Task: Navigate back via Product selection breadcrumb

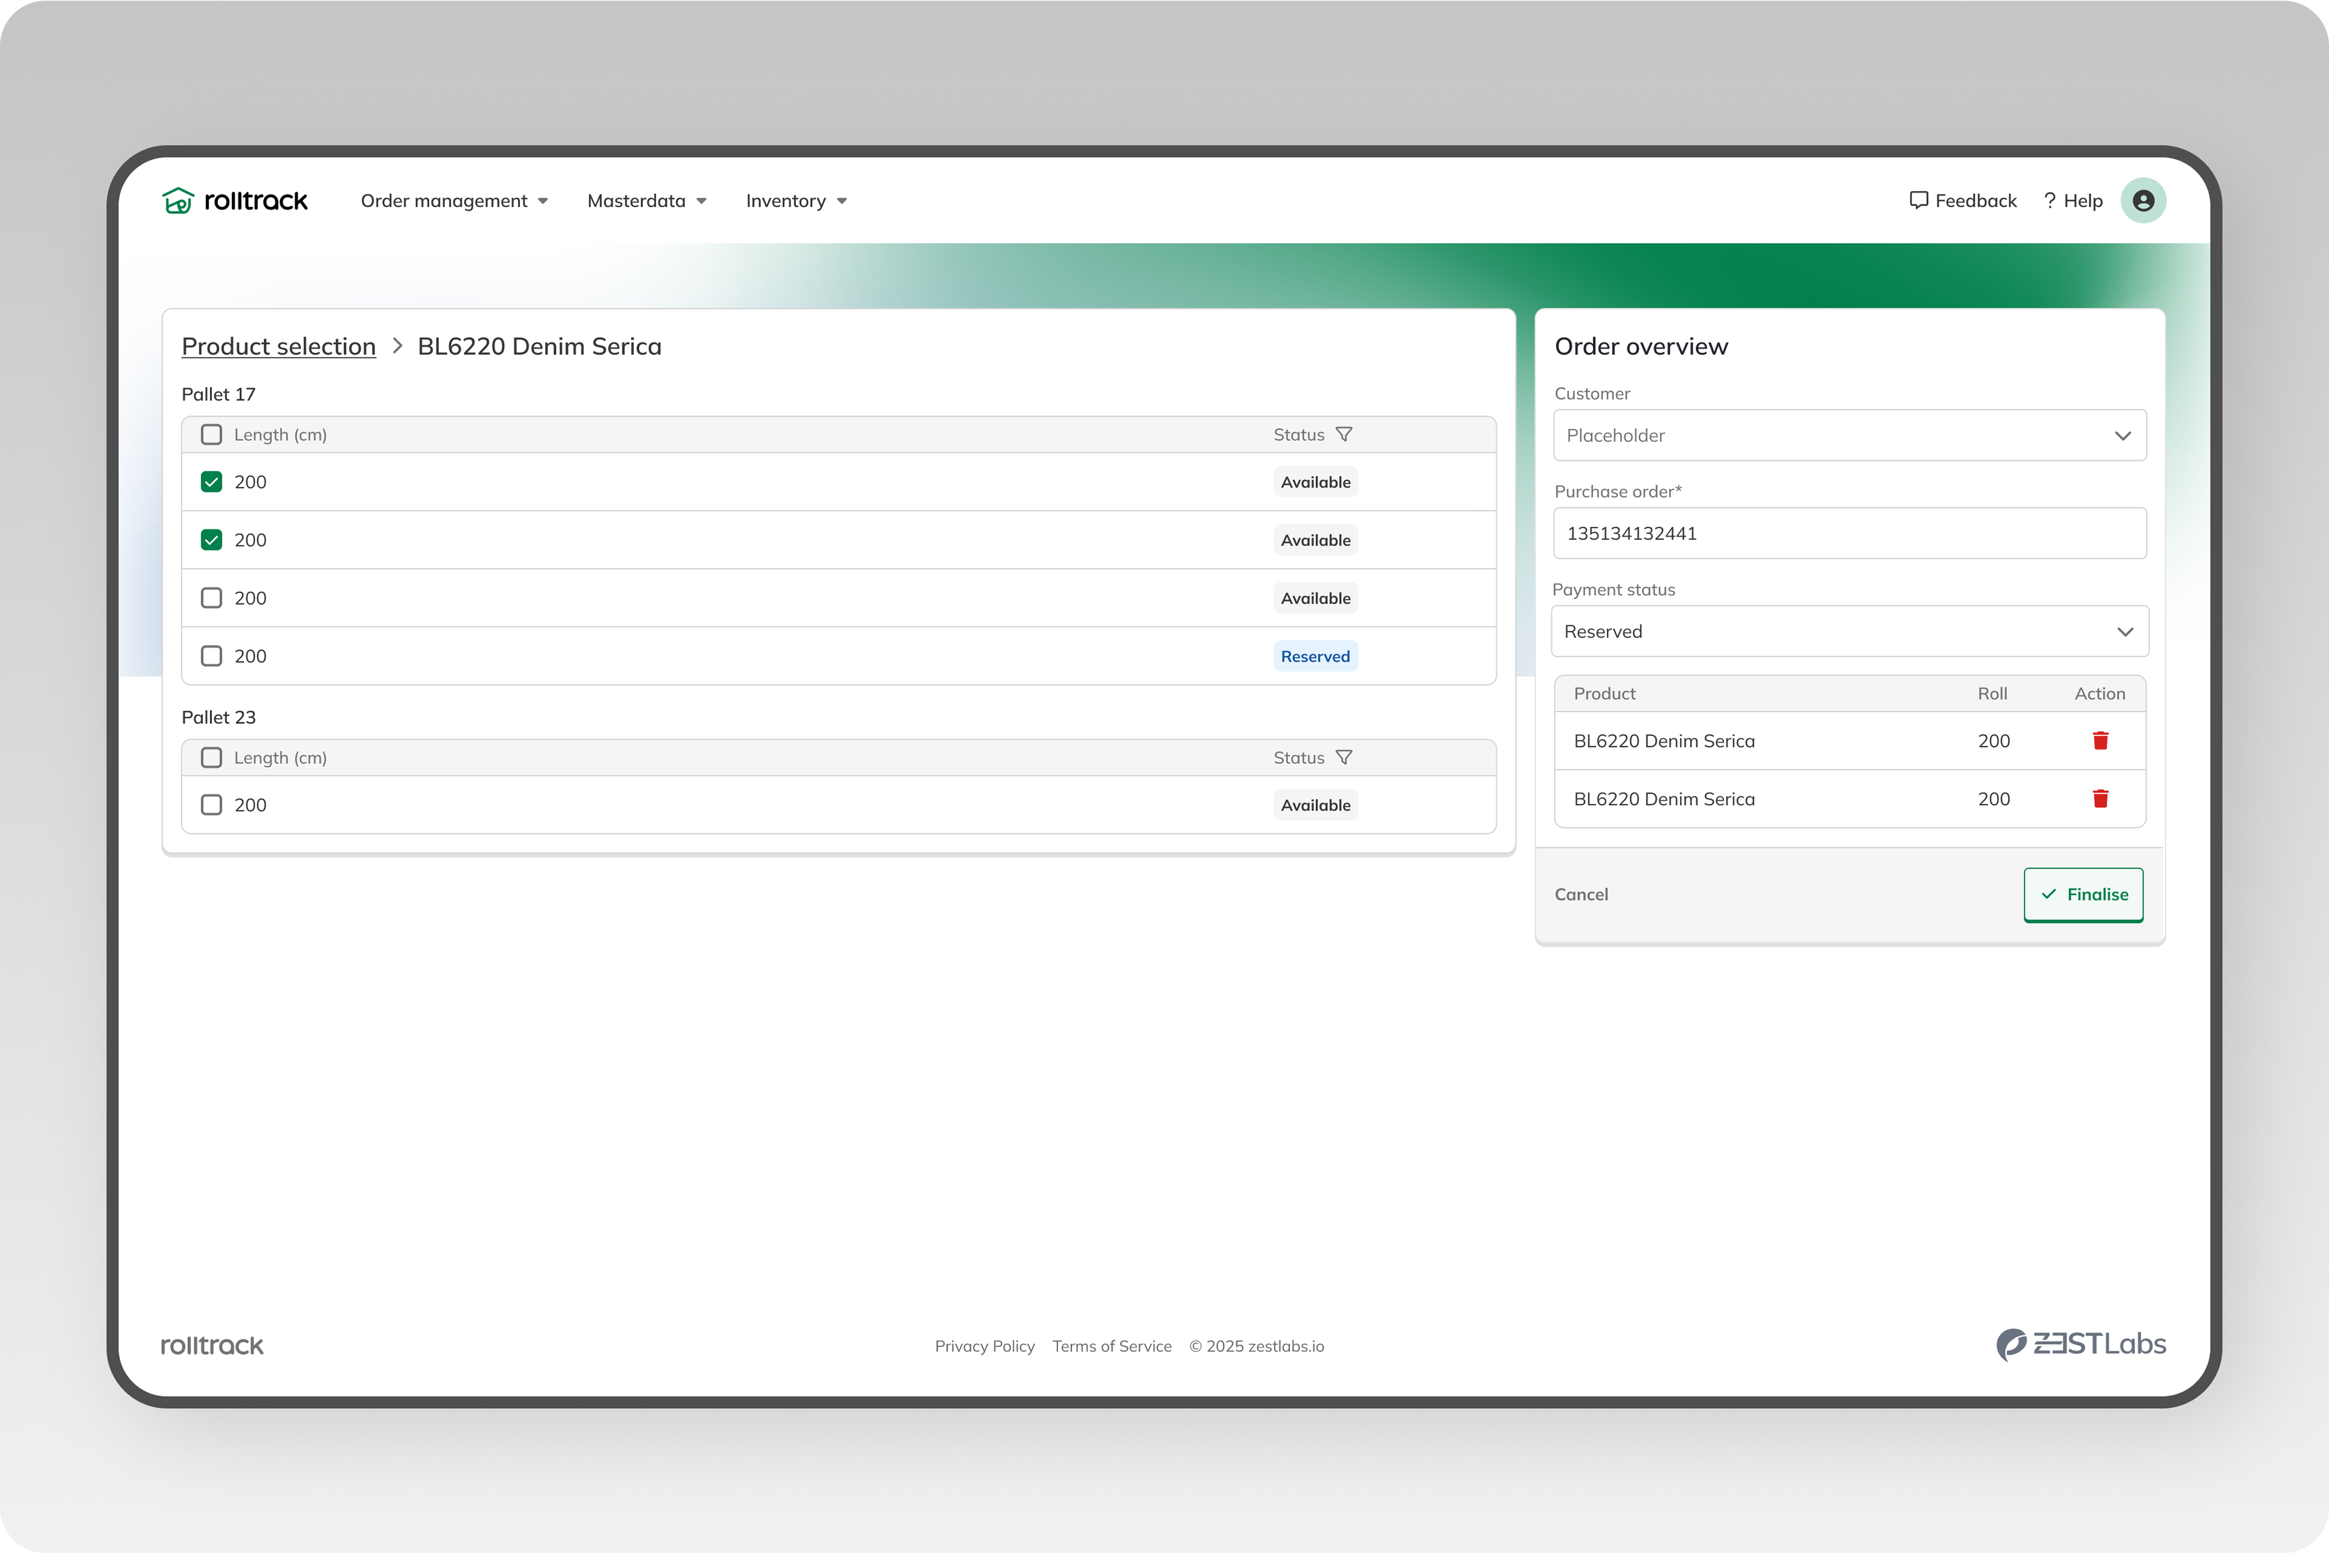Action: 278,345
